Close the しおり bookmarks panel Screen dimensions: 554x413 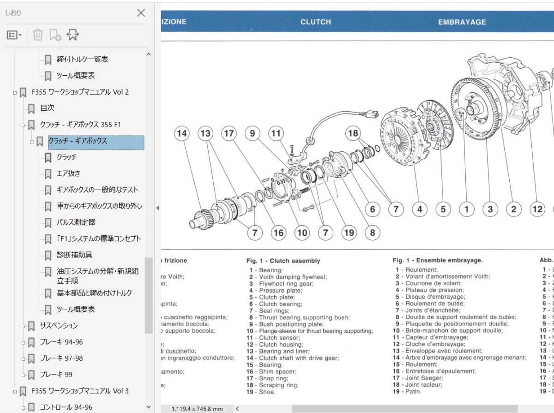point(141,13)
